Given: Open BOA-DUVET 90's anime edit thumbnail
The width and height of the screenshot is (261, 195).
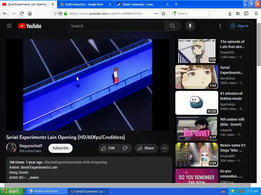Looking at the screenshot, I should pyautogui.click(x=197, y=129).
